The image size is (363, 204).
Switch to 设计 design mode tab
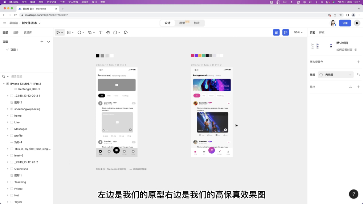click(x=167, y=23)
